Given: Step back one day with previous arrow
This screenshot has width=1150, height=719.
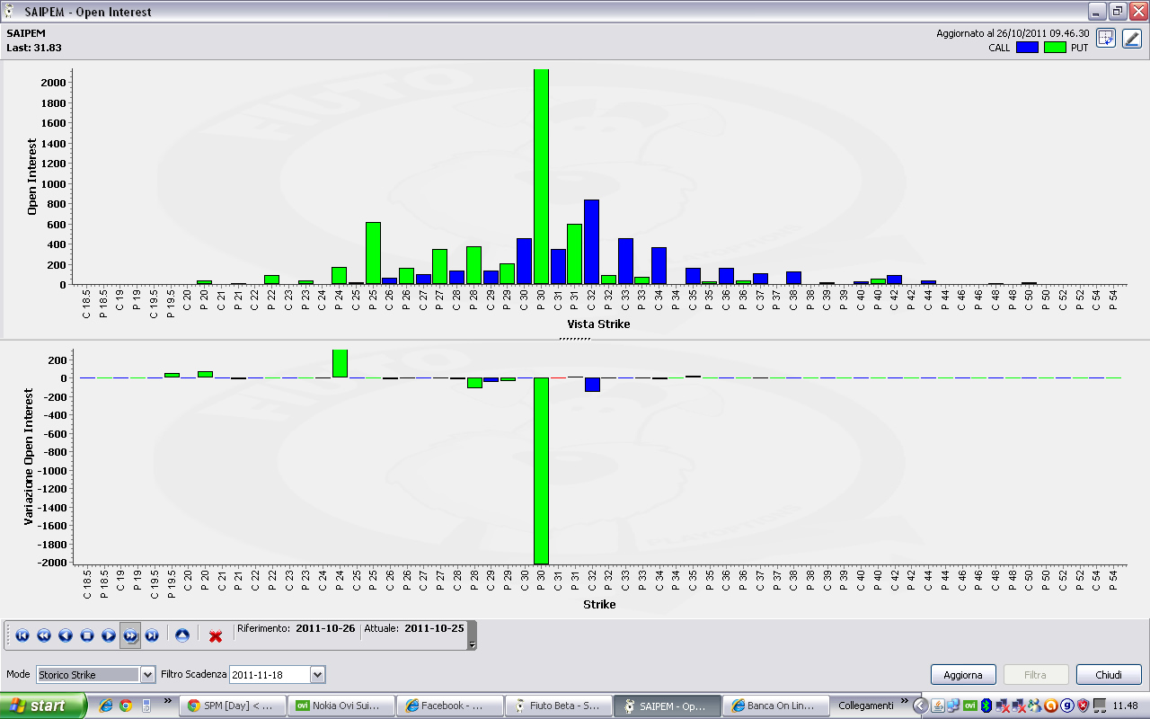Looking at the screenshot, I should pos(66,635).
